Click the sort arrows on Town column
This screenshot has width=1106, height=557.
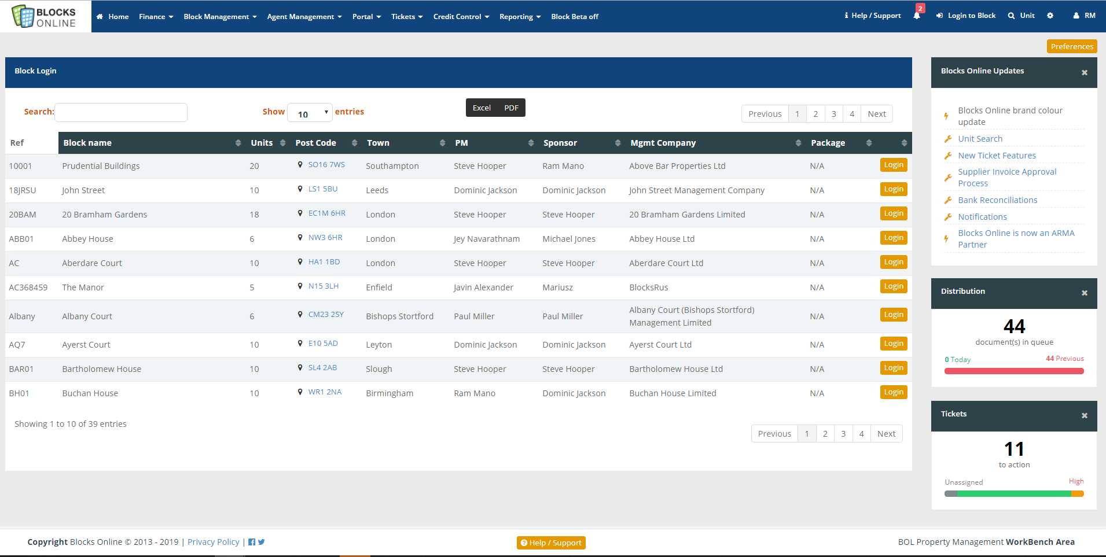tap(442, 143)
